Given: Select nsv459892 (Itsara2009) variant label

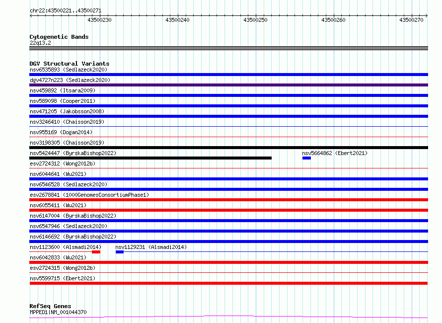Looking at the screenshot, I should [x=63, y=90].
